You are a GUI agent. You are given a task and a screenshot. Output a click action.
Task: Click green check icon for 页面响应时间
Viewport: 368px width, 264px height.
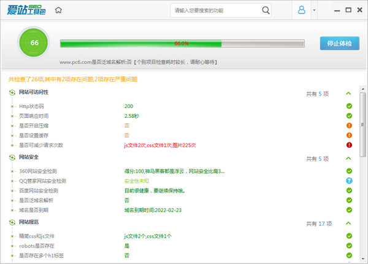coord(349,116)
